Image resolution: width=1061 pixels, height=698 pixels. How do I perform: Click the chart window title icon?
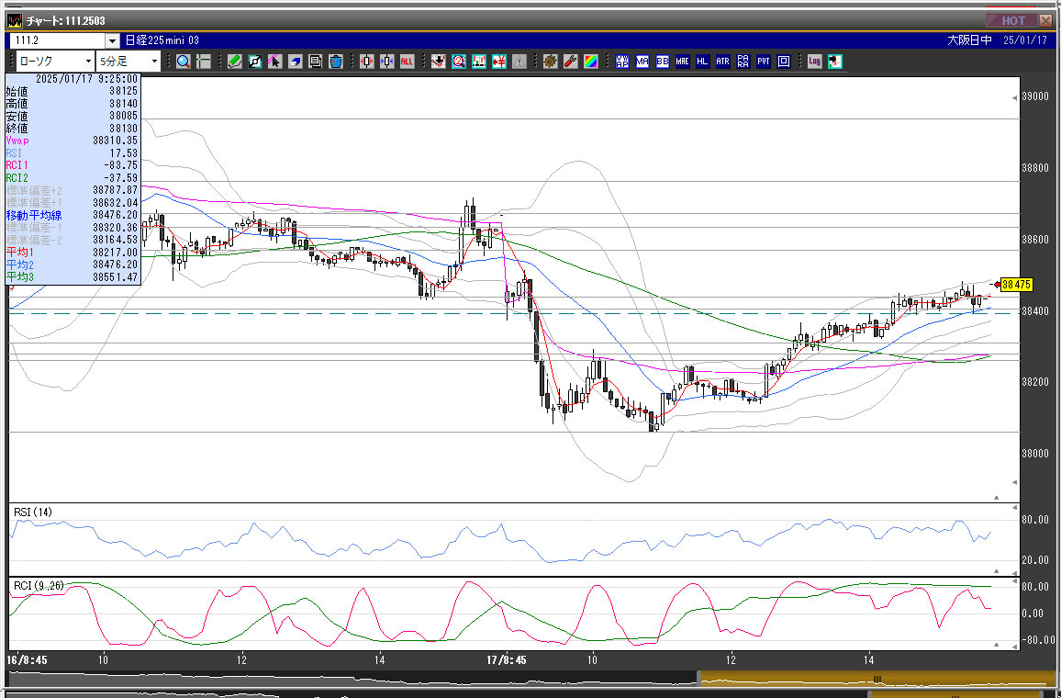pyautogui.click(x=14, y=21)
